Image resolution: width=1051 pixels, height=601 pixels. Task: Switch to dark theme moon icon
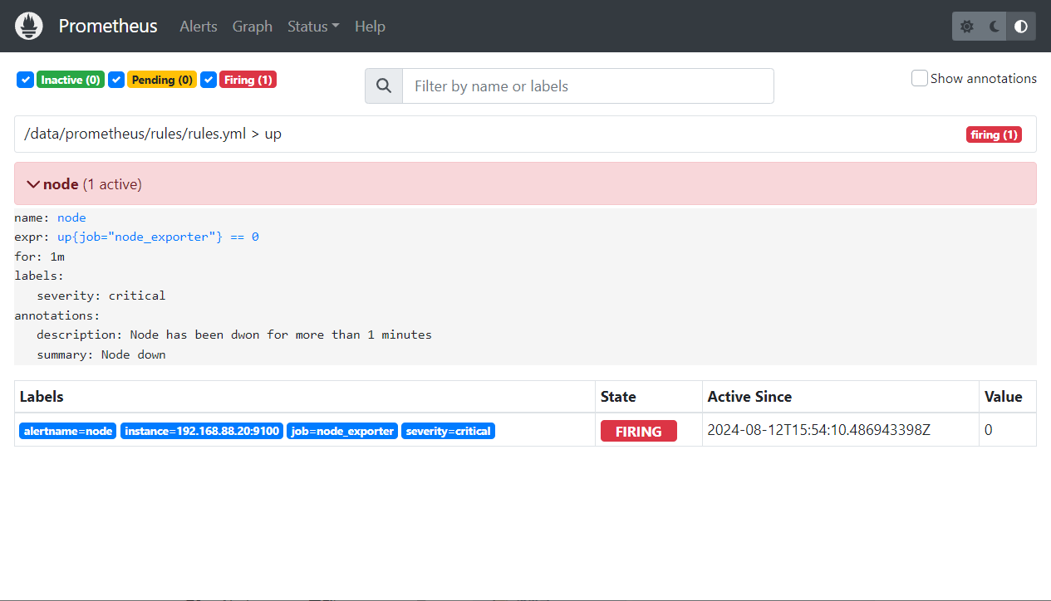coord(995,27)
